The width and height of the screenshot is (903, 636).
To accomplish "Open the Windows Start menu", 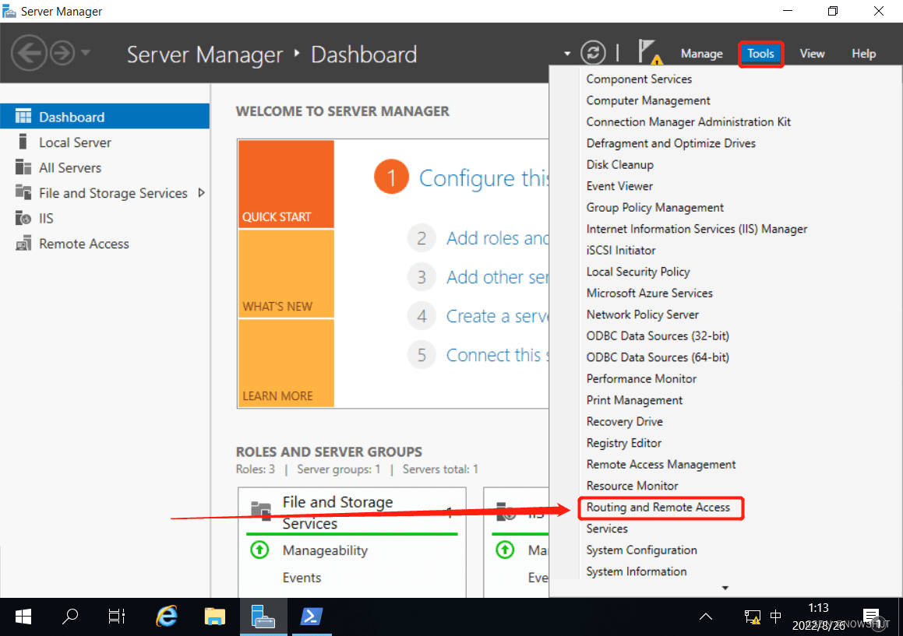I will click(x=23, y=617).
